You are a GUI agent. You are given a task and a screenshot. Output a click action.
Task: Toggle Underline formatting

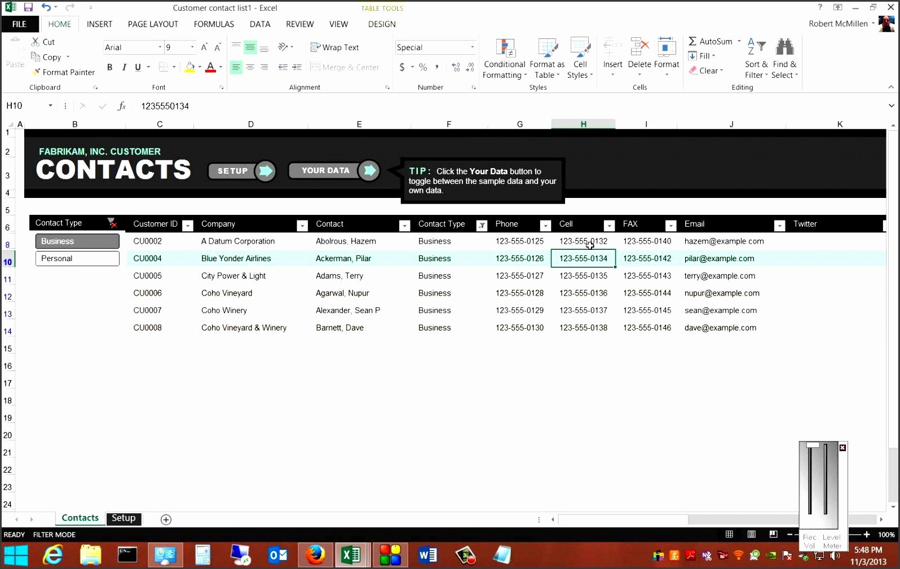(x=138, y=67)
